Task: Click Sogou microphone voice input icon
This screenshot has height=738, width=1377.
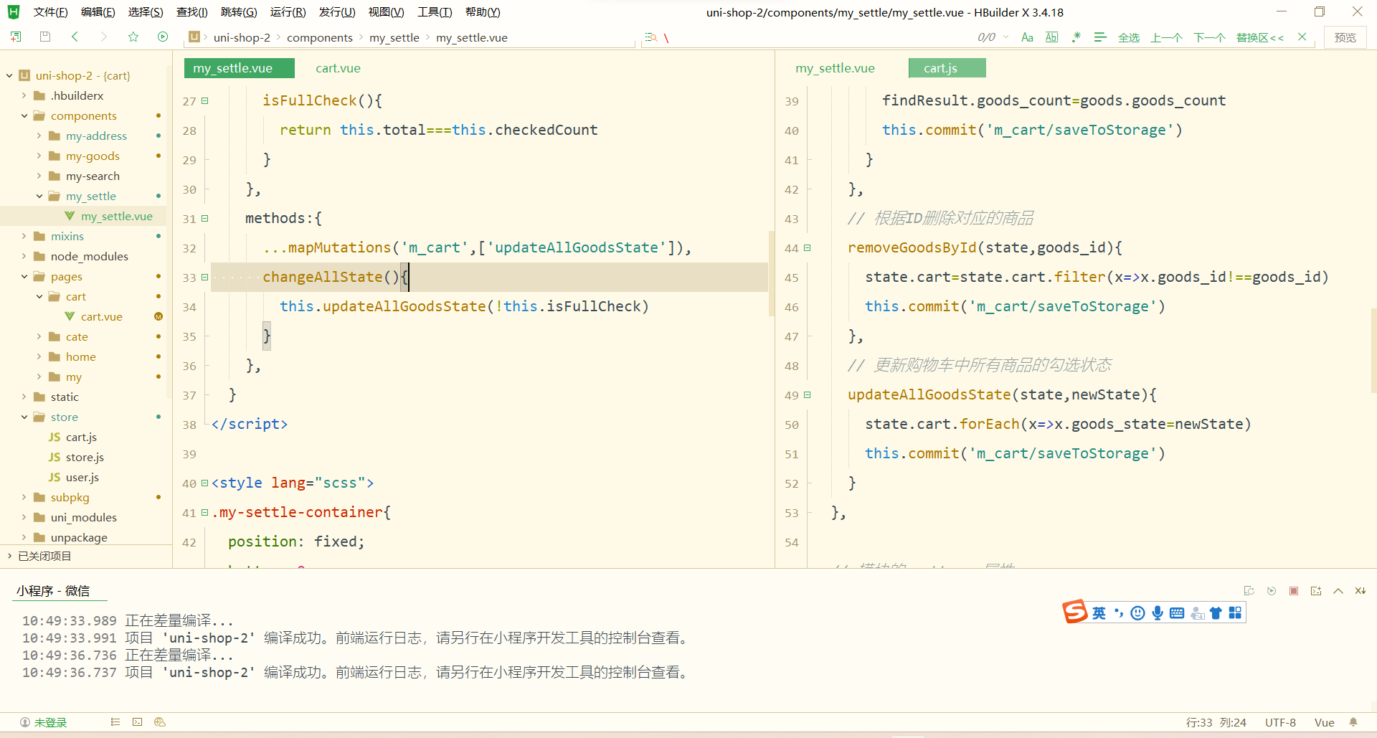Action: 1158,612
